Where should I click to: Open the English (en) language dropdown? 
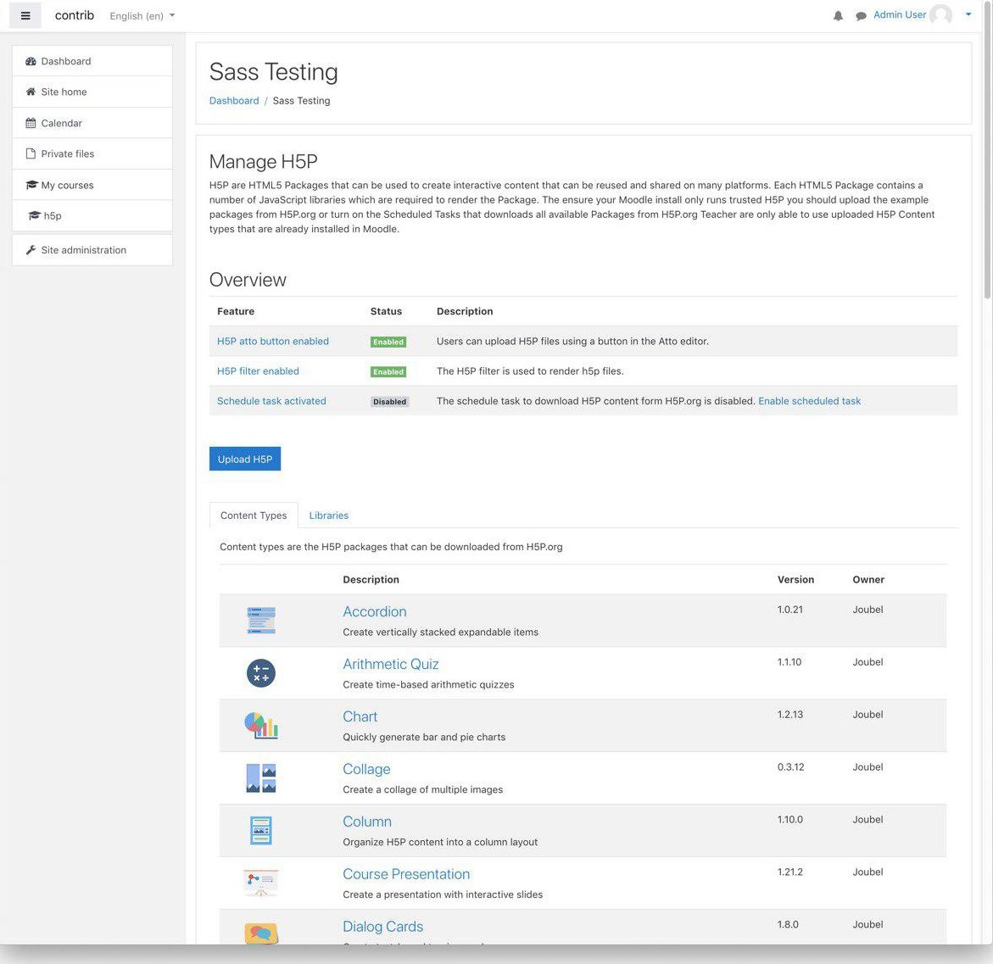(x=142, y=16)
